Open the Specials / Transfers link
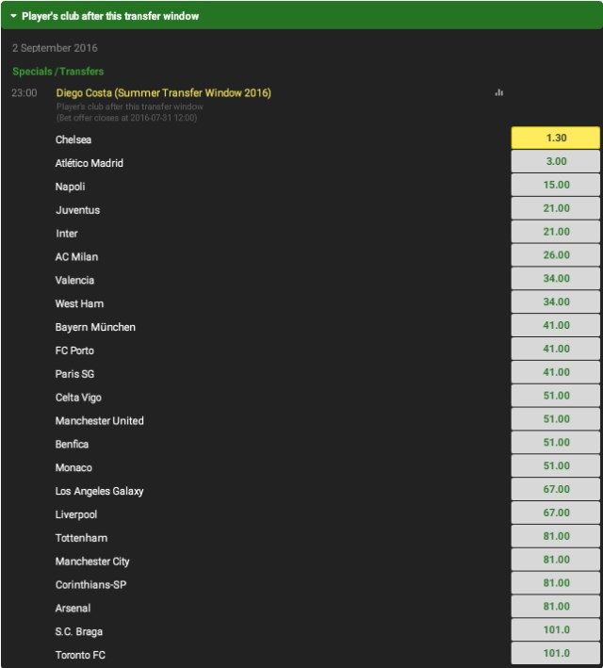The height and width of the screenshot is (668, 603). 58,72
